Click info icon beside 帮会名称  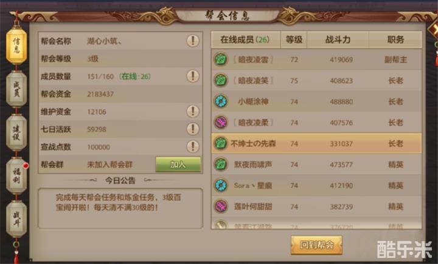click(x=193, y=41)
